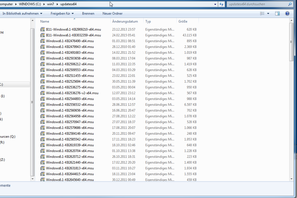The image size is (297, 198).
Task: Expand breadcrumb arrow after WINDOWS (C:)
Action: click(44, 4)
